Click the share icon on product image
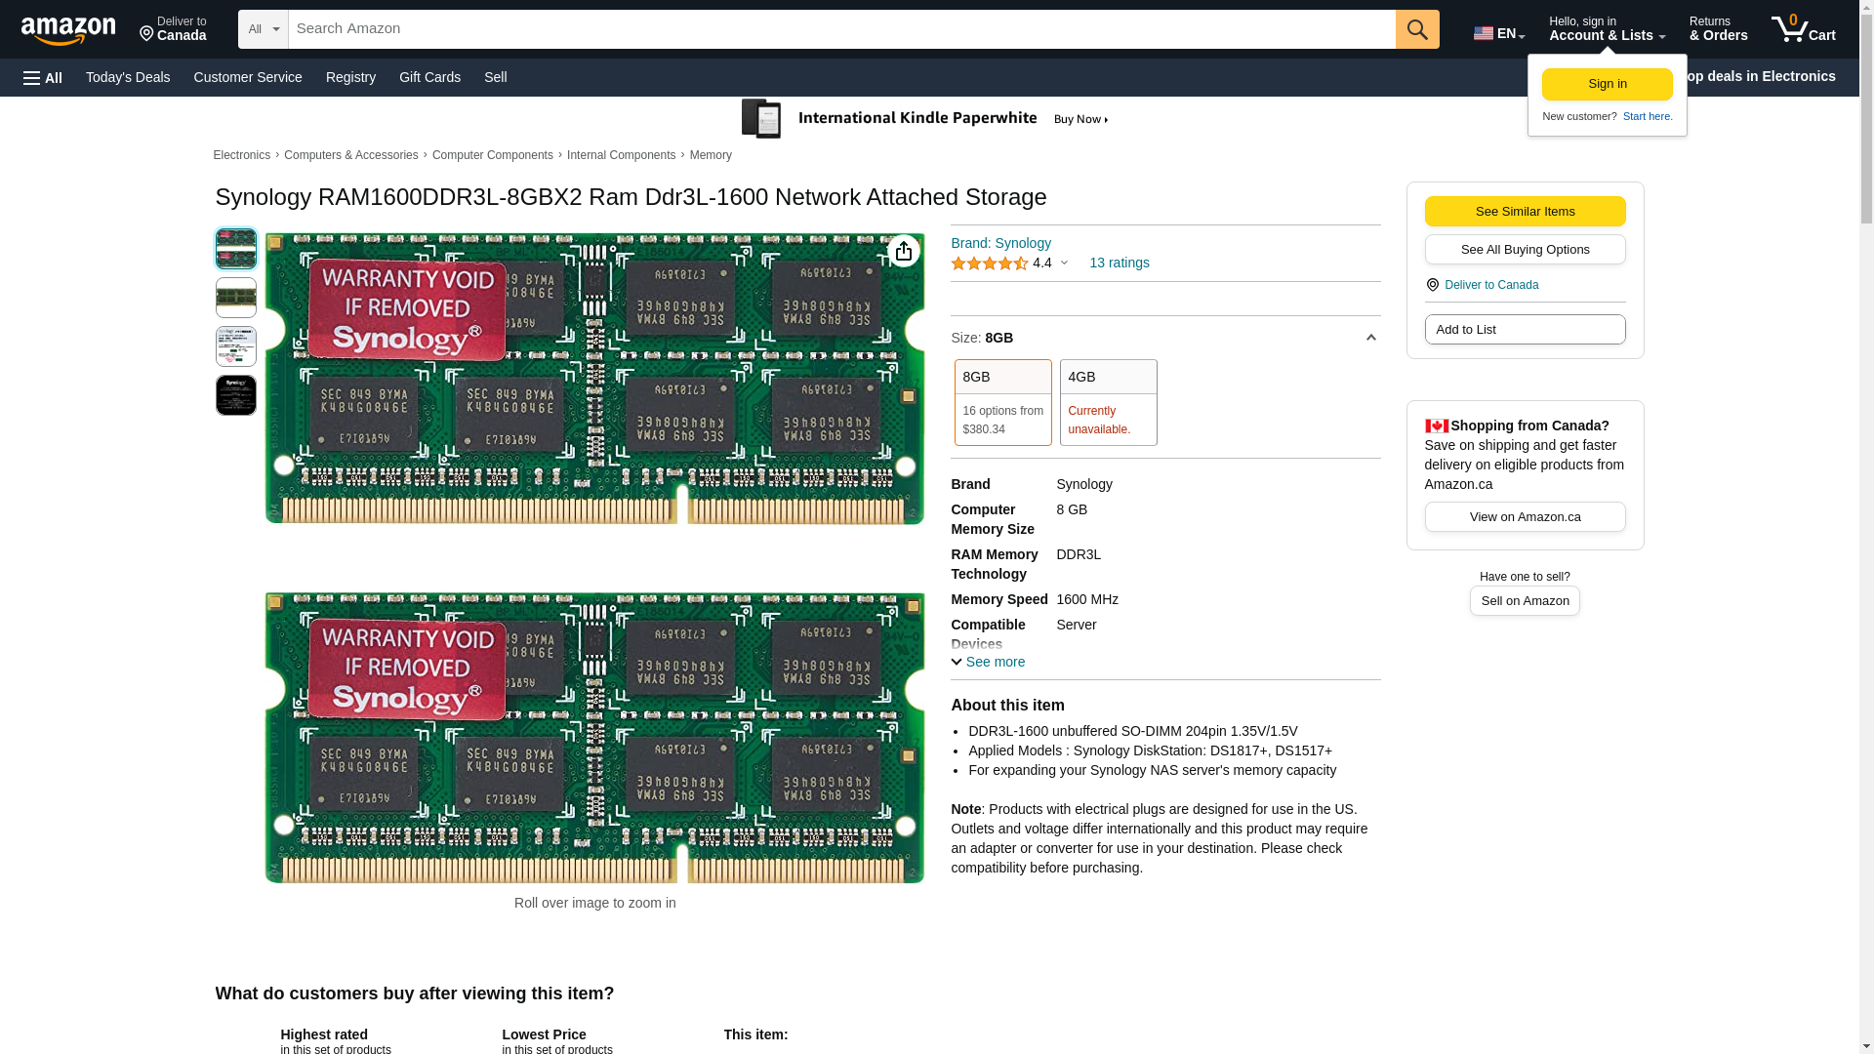 click(x=903, y=252)
